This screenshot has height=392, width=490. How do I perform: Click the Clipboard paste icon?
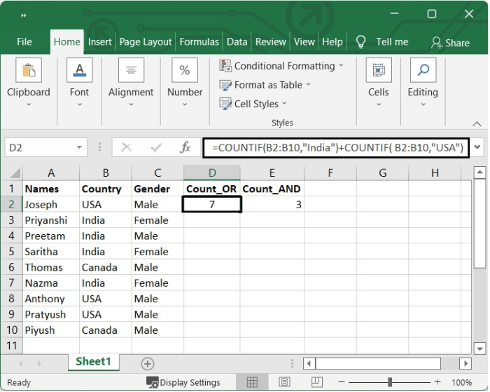tap(29, 71)
